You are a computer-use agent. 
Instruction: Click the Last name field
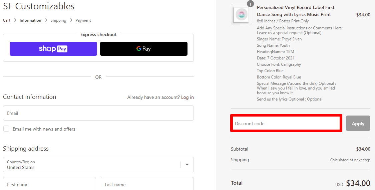(x=147, y=185)
